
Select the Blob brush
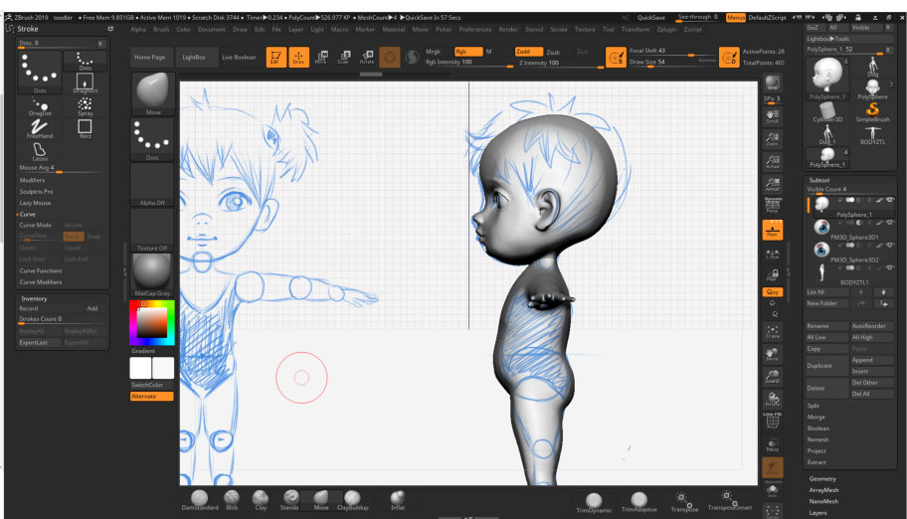(x=232, y=500)
